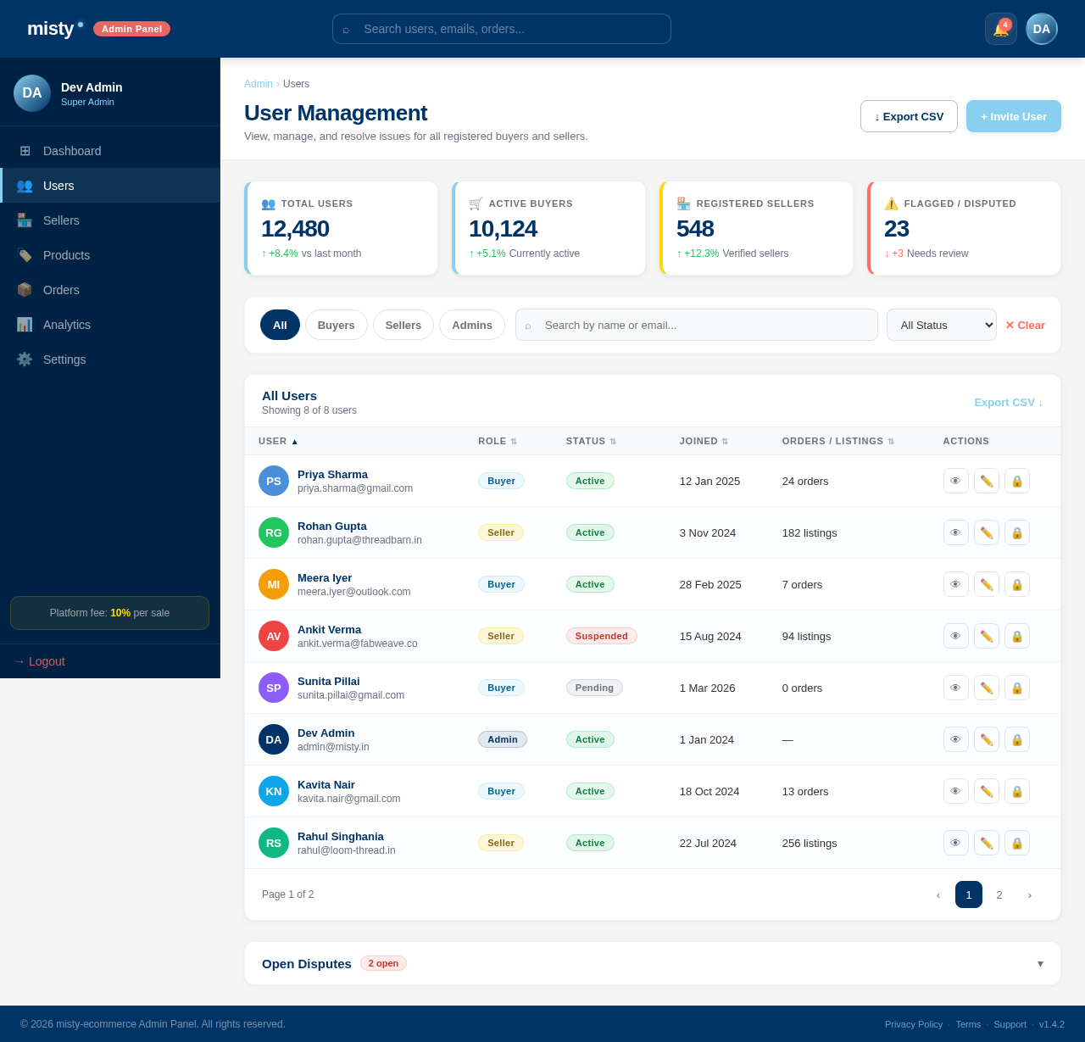Open the All Status filter dropdown
Viewport: 1085px width, 1042px height.
(x=941, y=325)
